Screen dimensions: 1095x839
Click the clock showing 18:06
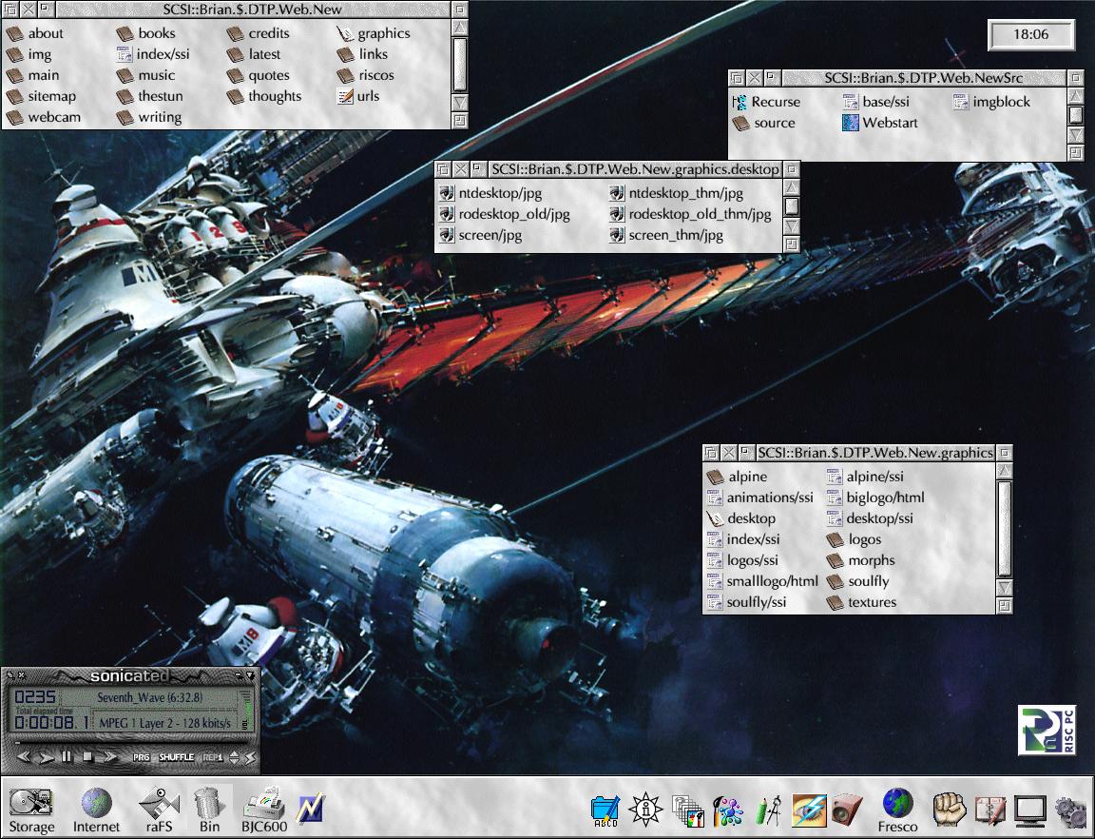click(1030, 34)
